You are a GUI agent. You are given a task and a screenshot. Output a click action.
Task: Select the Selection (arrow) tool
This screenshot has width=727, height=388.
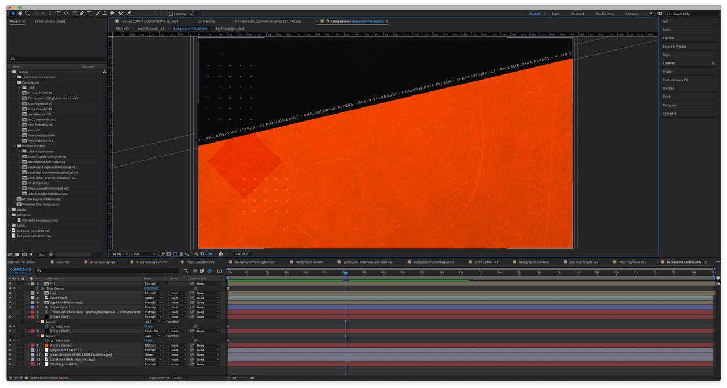(13, 14)
